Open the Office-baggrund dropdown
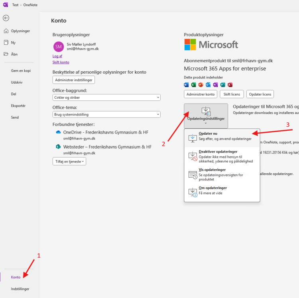Viewport: 299px width, 298px height. click(x=106, y=98)
